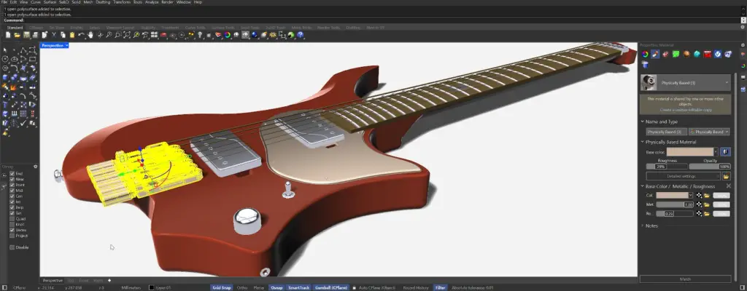Open the Physically Based (3) material selector dropdown
Image resolution: width=747 pixels, height=291 pixels.
tap(727, 83)
